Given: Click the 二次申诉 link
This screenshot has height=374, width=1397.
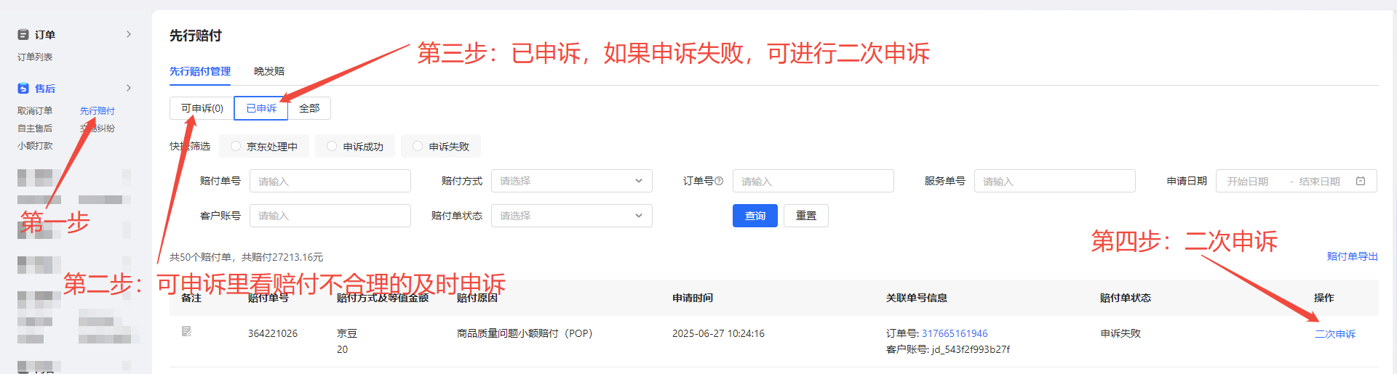Looking at the screenshot, I should (1334, 334).
